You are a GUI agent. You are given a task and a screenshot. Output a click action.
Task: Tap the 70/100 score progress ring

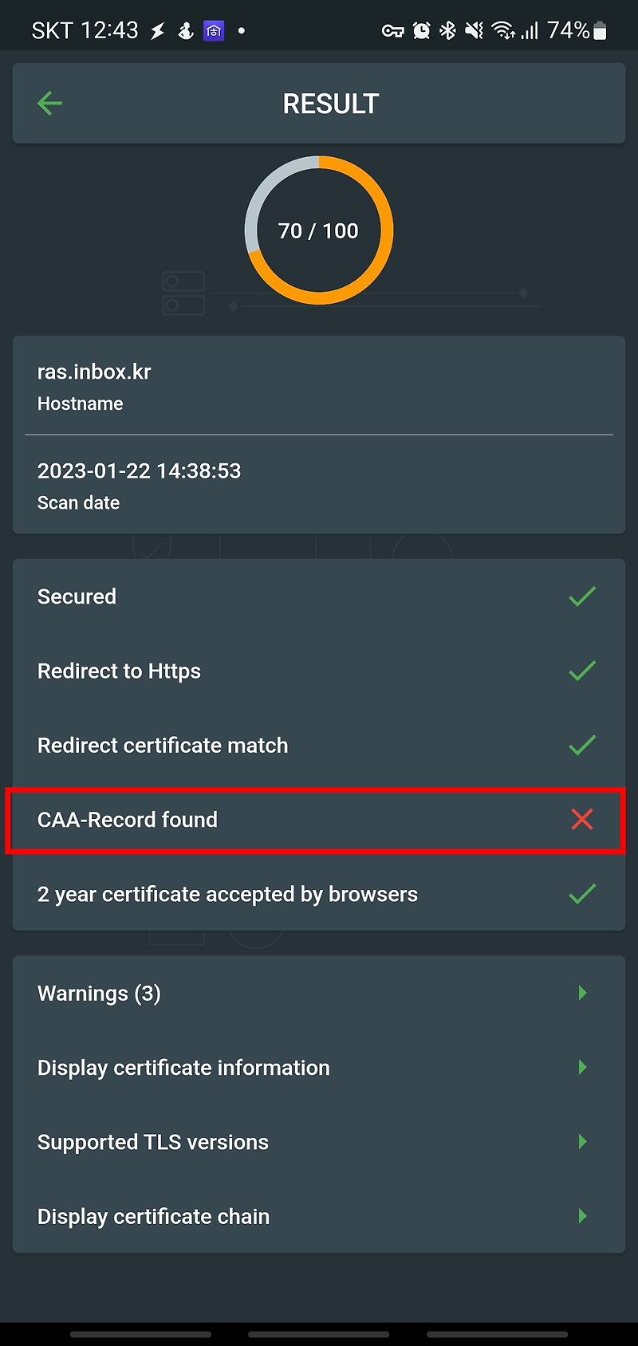tap(318, 230)
